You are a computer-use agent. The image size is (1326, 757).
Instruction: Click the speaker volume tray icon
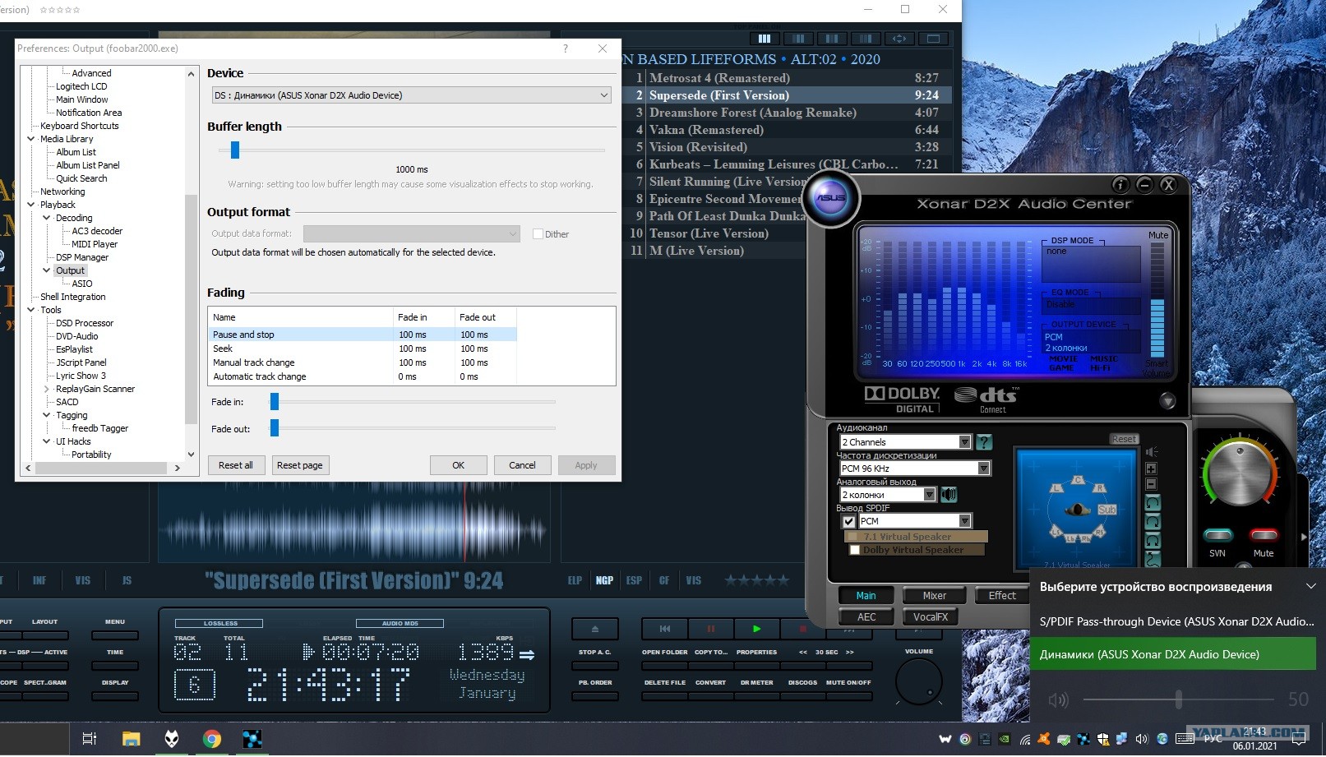click(1141, 739)
